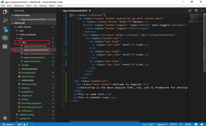Open app.component.css file
206x126 pixels.
(x=33, y=46)
